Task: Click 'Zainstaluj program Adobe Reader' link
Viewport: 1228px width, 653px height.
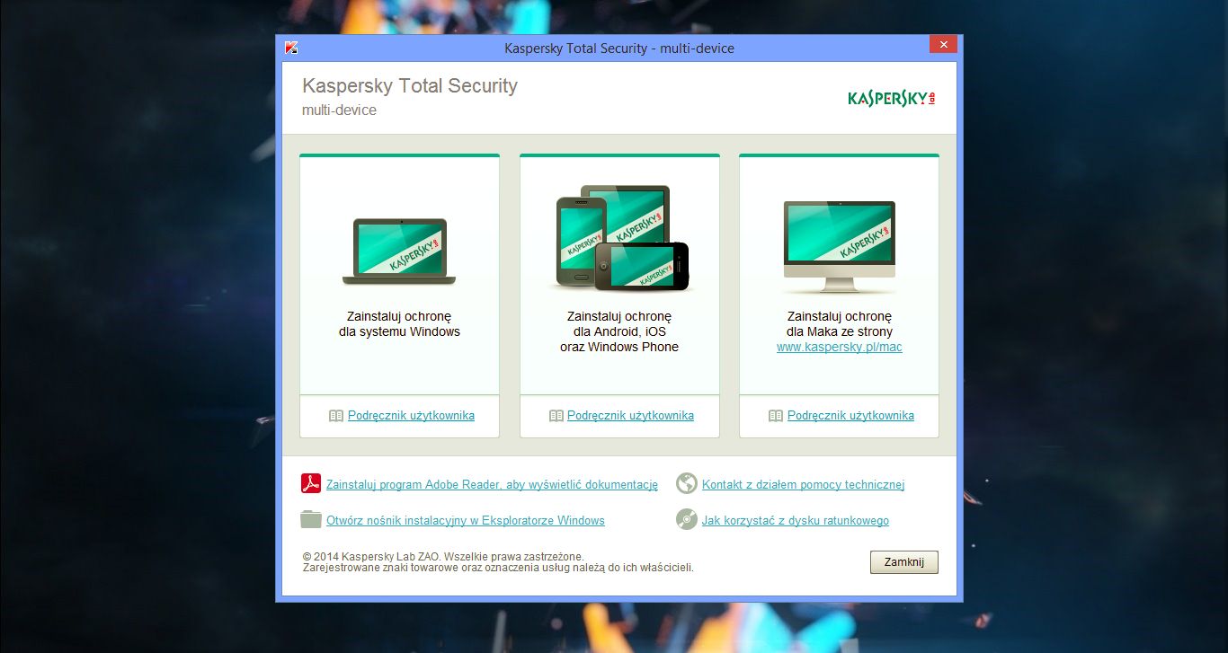Action: coord(492,485)
